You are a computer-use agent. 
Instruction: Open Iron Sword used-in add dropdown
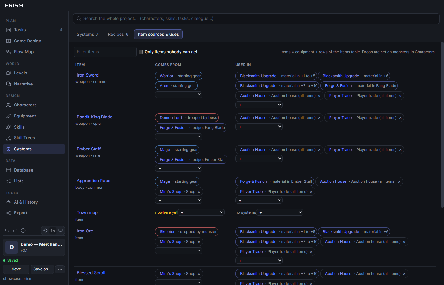tap(259, 104)
